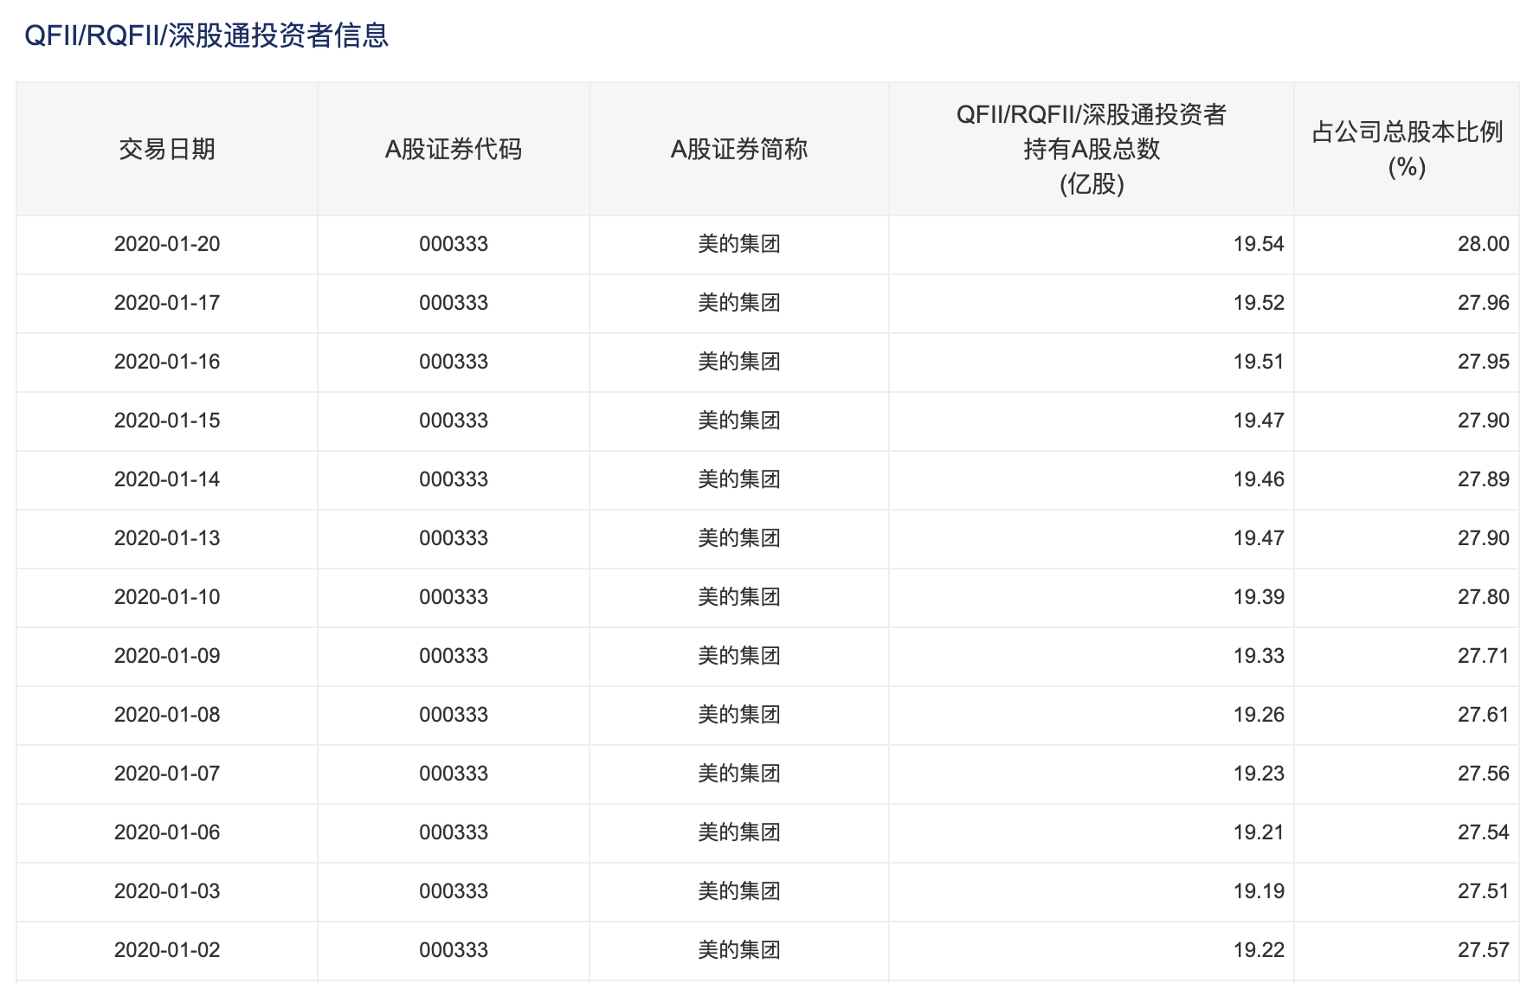This screenshot has width=1527, height=983.
Task: Click 美的集团 in the 2020-01-08 row
Action: click(x=739, y=715)
